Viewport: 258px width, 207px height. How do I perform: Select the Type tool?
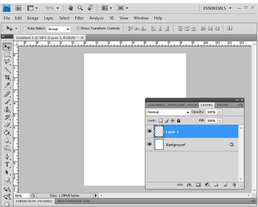pyautogui.click(x=7, y=164)
